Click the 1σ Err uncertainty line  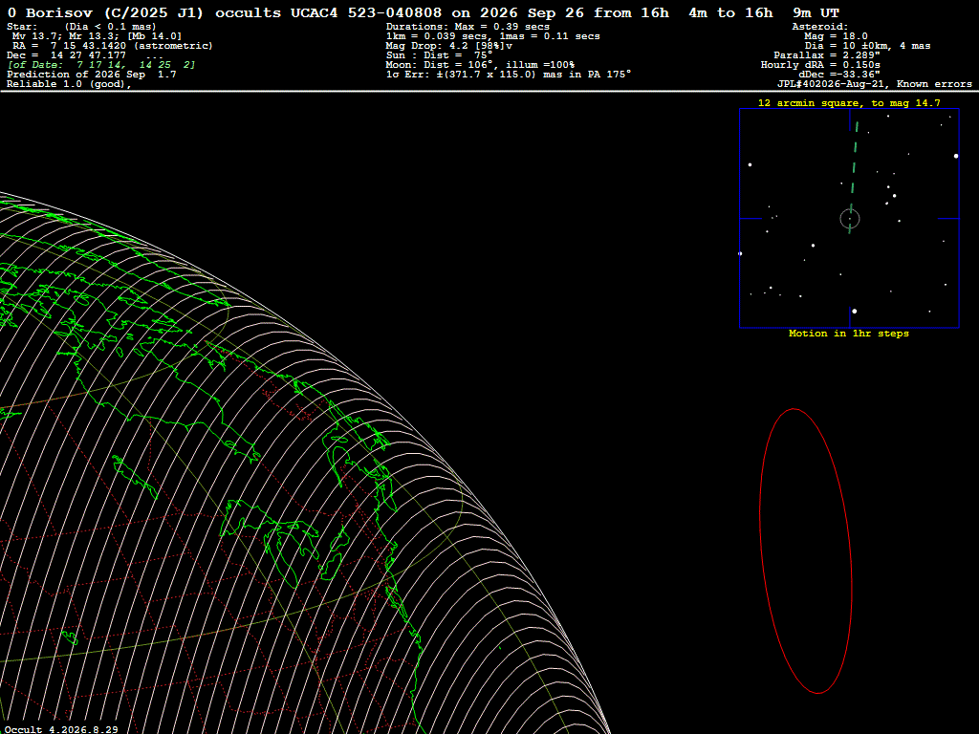509,75
